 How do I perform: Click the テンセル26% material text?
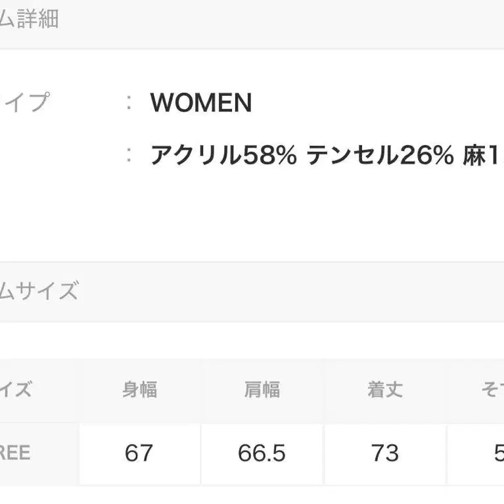[x=380, y=156]
